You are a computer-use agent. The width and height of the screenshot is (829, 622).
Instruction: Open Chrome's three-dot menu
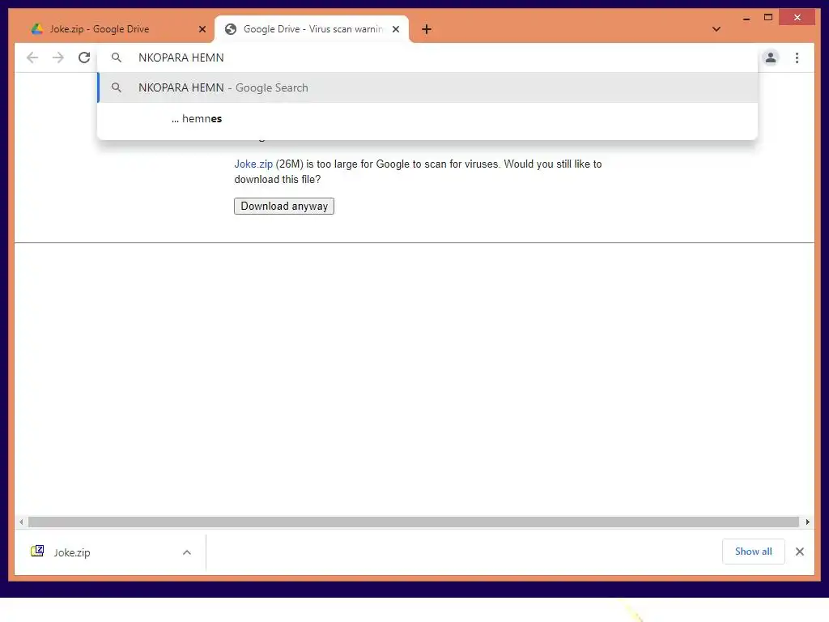(x=797, y=58)
